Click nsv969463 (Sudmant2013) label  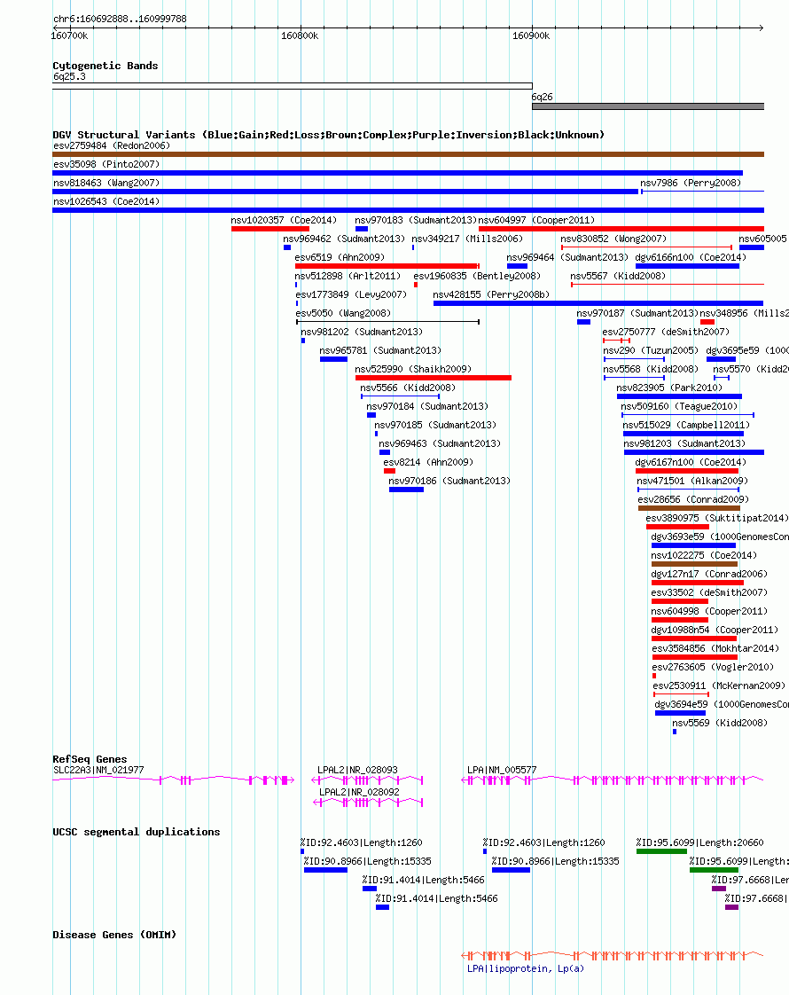[440, 443]
